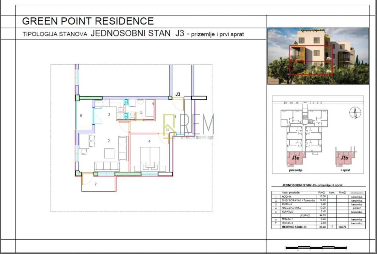Click 'JEDNOSOBNI STAN J3' in the header line

pyautogui.click(x=137, y=34)
